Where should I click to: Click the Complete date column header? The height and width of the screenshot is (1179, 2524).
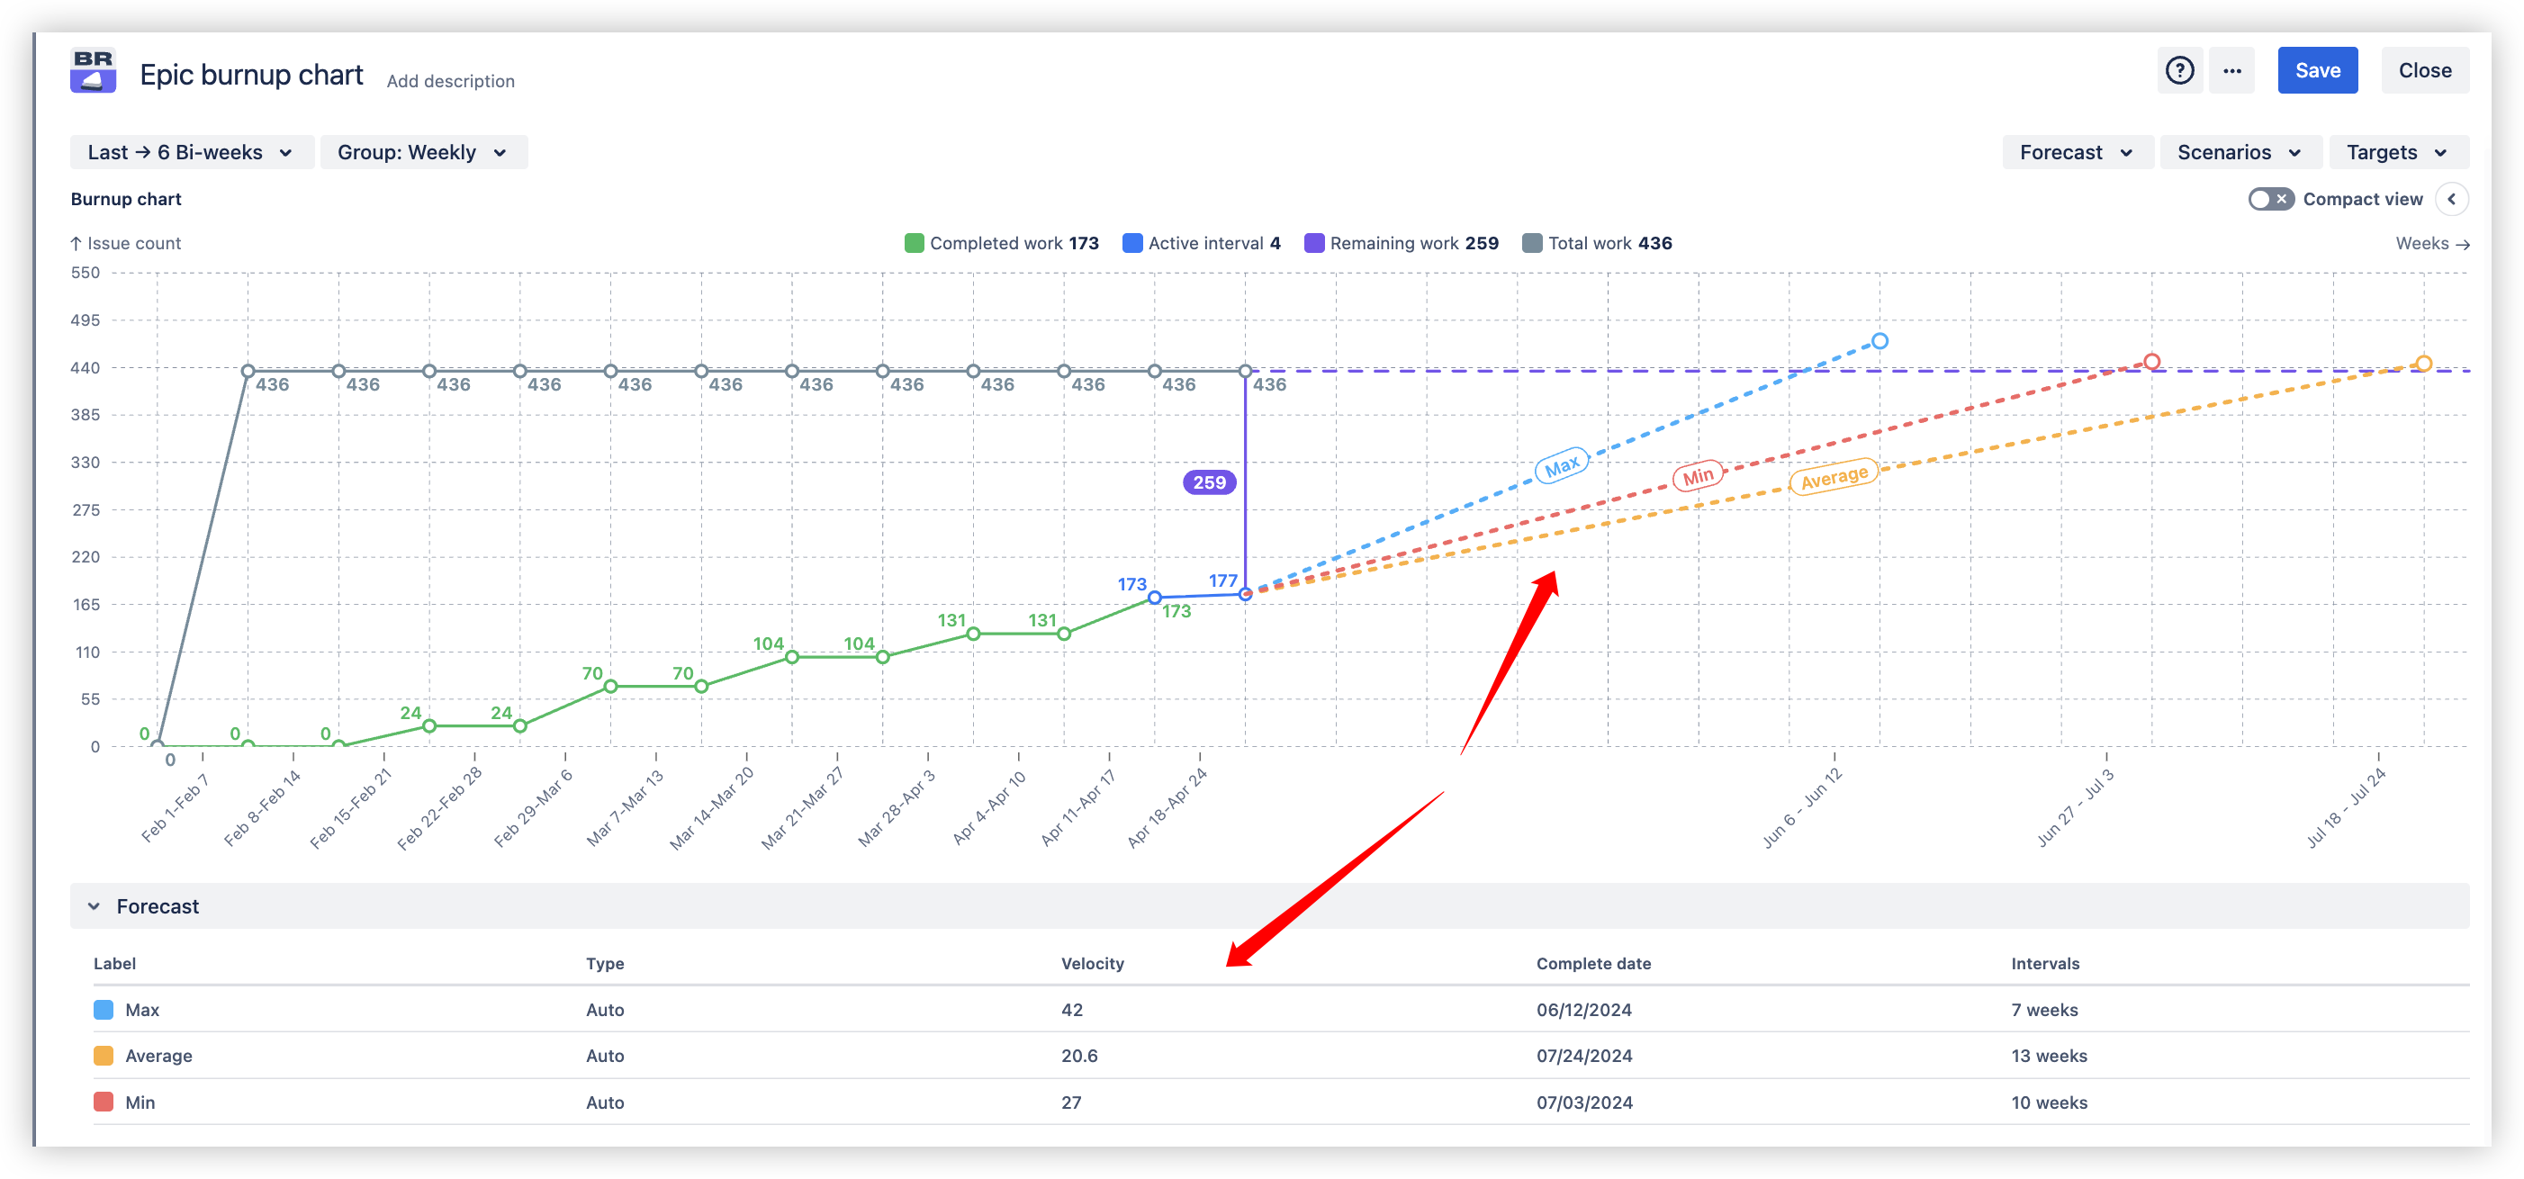(x=1593, y=963)
